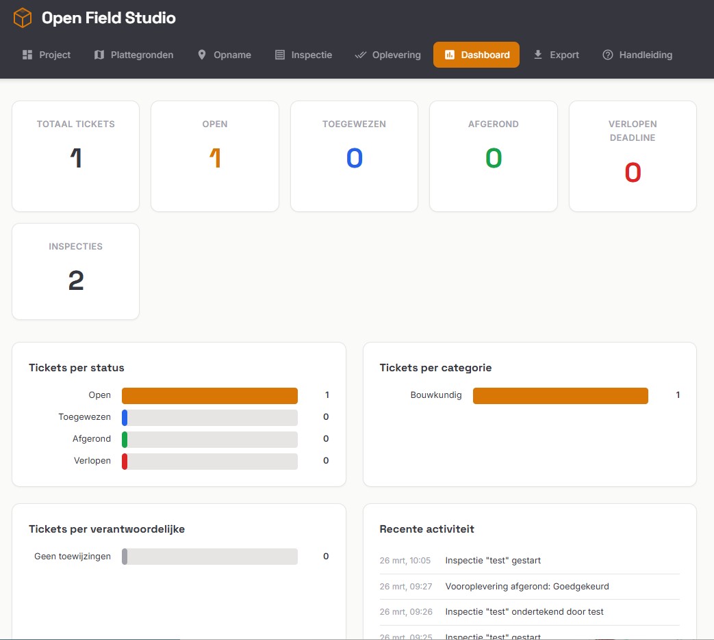The width and height of the screenshot is (714, 640).
Task: Switch to the Inspectie tab label
Action: click(311, 55)
